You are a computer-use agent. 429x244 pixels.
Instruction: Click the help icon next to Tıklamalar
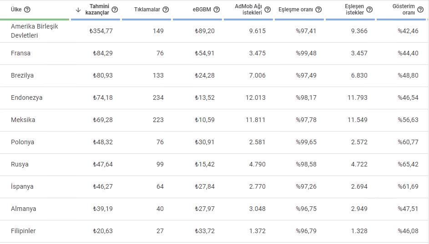166,10
